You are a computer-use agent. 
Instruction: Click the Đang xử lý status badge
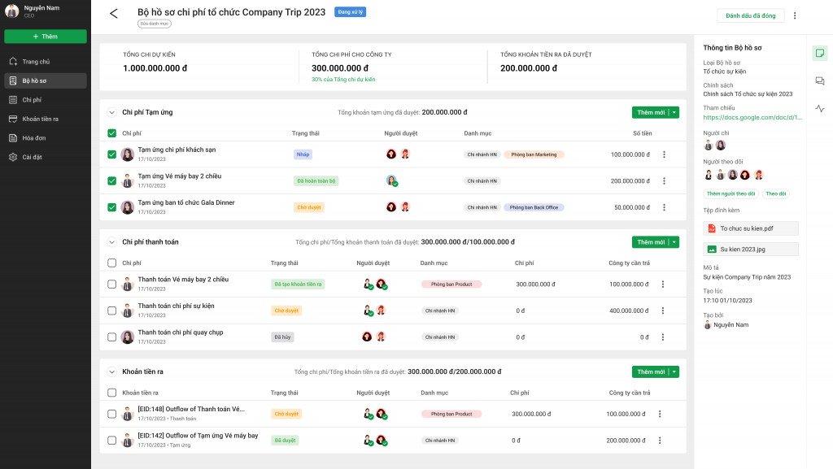click(350, 11)
